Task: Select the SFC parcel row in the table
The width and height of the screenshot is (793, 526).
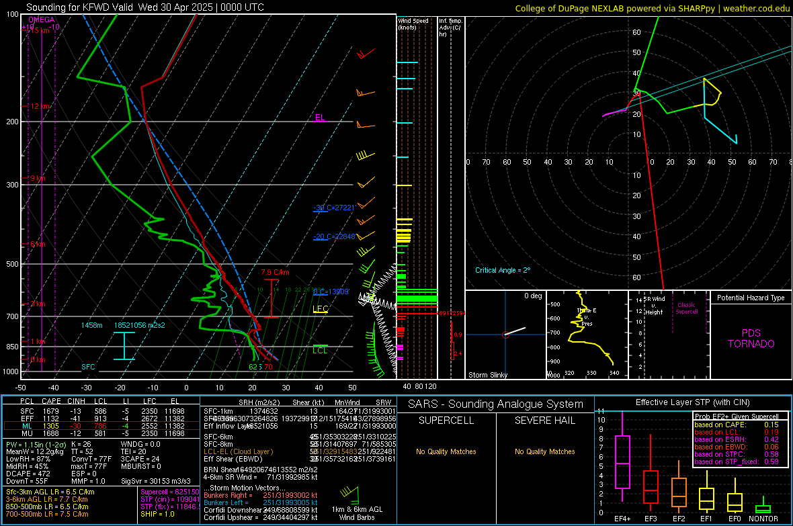Action: 101,411
